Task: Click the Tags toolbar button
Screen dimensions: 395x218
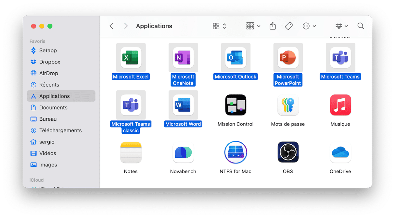Action: point(289,26)
